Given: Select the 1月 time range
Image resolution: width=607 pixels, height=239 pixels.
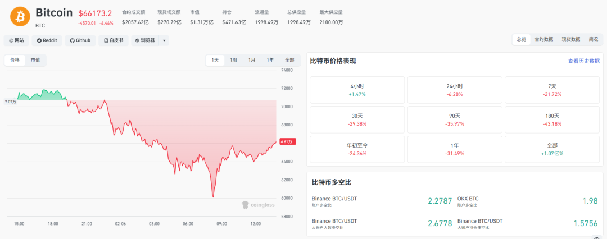Looking at the screenshot, I should coord(252,60).
